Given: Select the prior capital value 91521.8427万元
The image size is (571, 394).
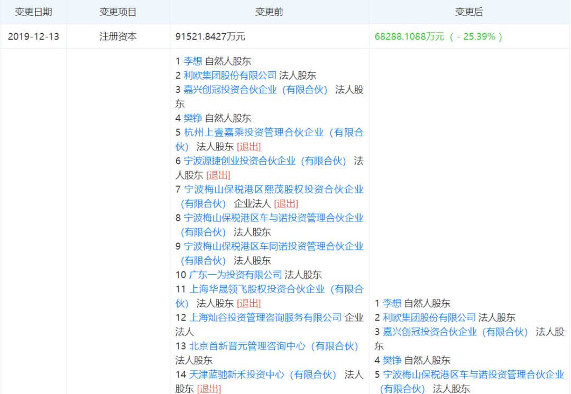Looking at the screenshot, I should (210, 36).
